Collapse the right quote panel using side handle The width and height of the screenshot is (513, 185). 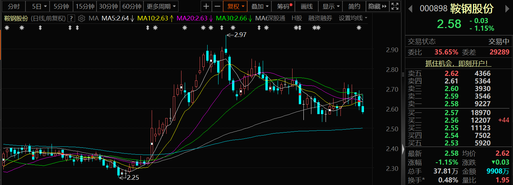pos(403,149)
